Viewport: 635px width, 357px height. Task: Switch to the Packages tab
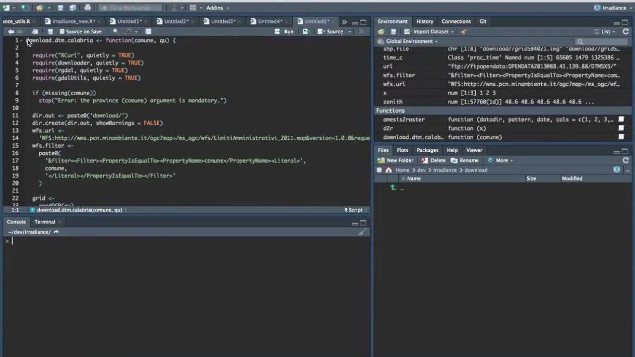click(427, 150)
